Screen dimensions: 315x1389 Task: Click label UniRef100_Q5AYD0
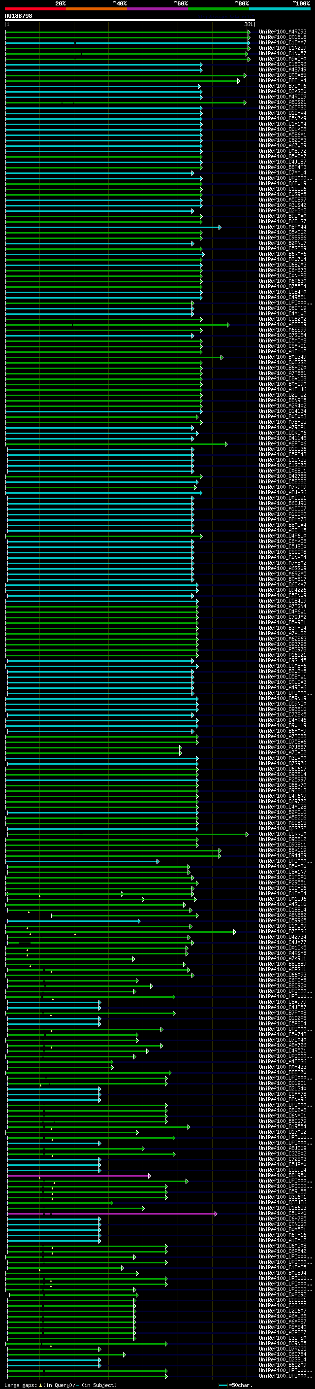click(x=283, y=867)
